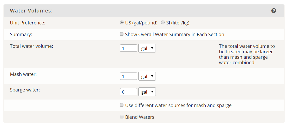Select the US (gal/pound) unit radio button

click(122, 22)
